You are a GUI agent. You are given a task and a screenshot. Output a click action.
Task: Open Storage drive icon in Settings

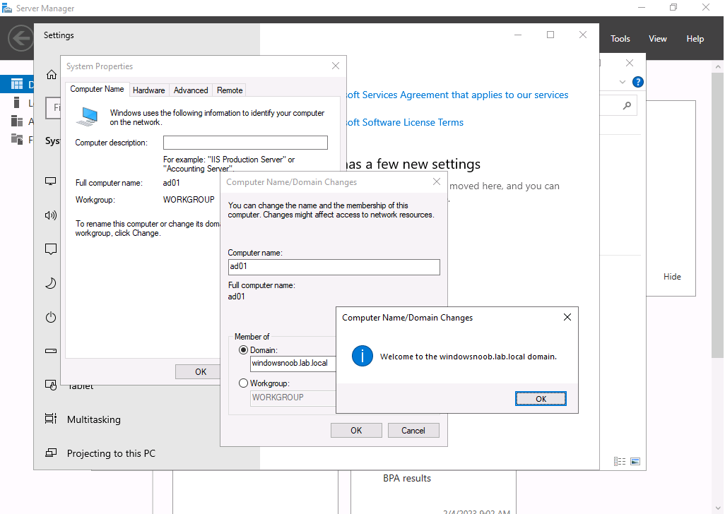pos(50,351)
